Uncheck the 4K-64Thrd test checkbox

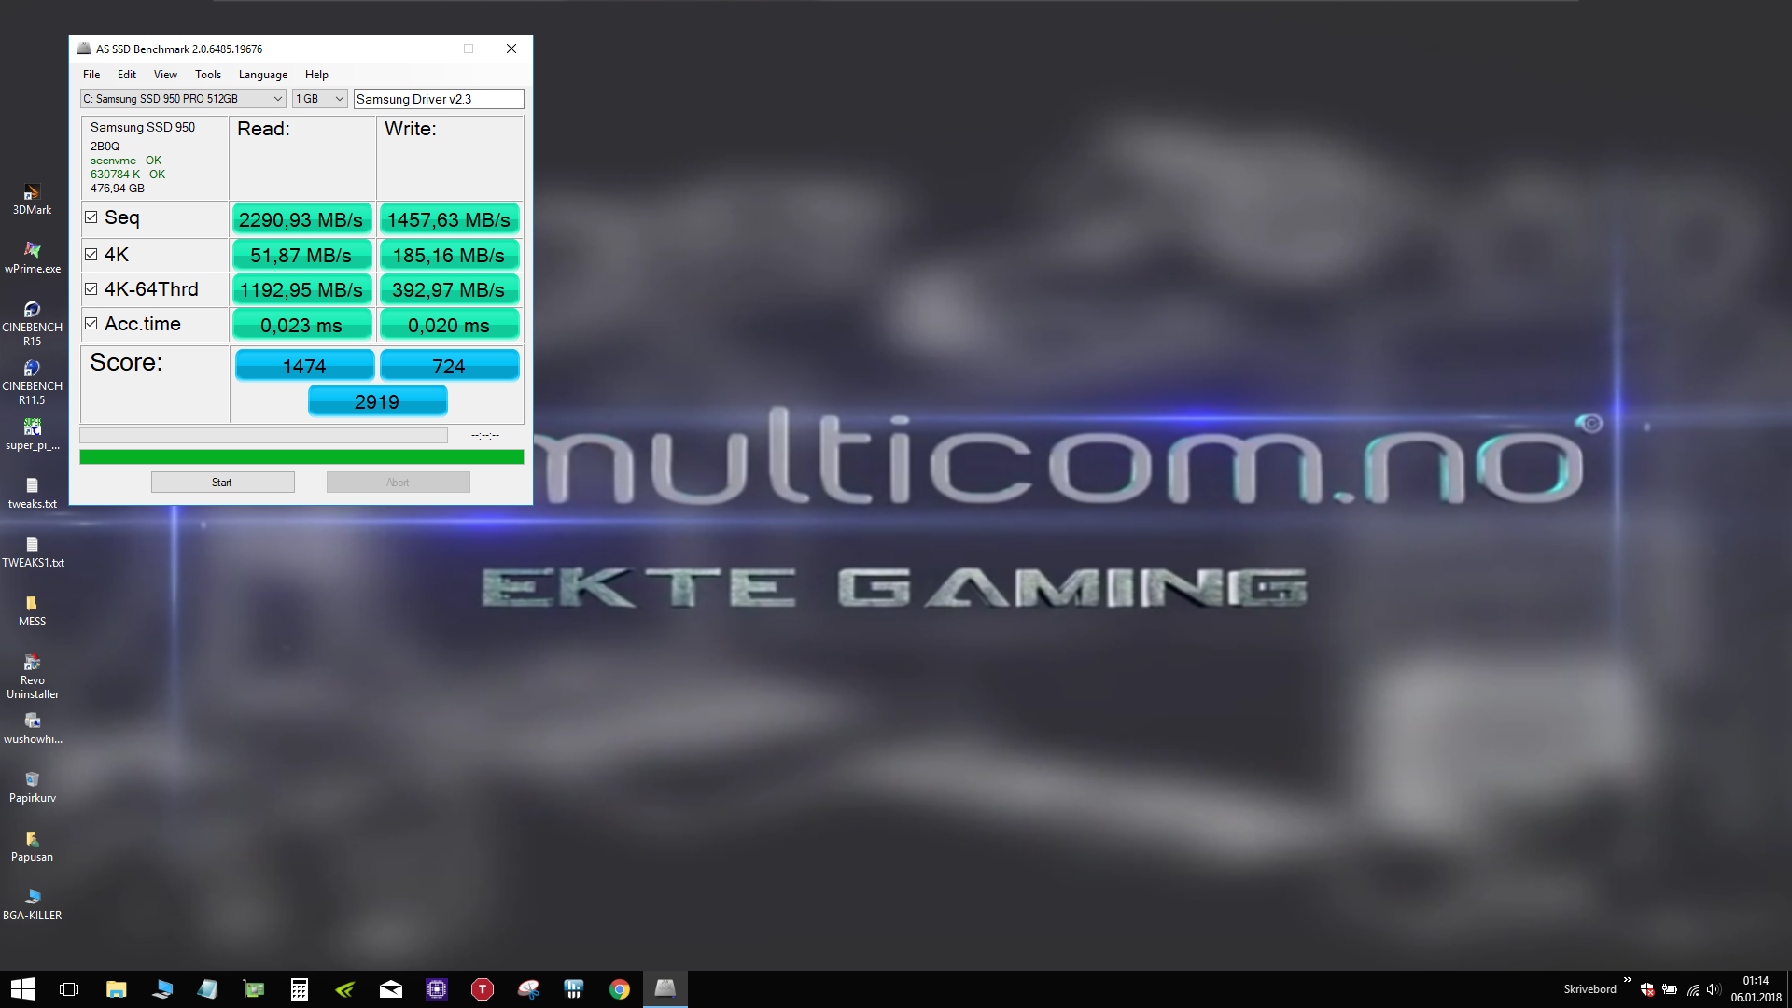[x=91, y=289]
